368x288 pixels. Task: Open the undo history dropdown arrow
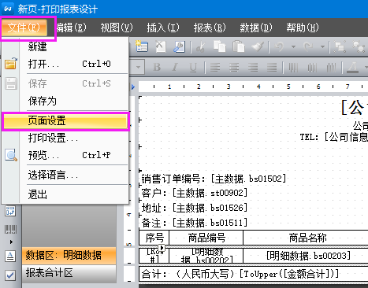pos(293,47)
